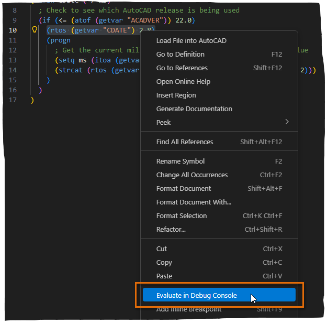This screenshot has width=327, height=324.
Task: Choose Go to Definition
Action: click(x=180, y=54)
